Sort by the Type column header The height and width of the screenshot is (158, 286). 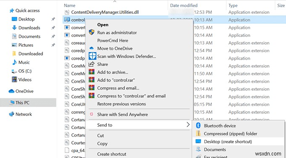pos(233,5)
